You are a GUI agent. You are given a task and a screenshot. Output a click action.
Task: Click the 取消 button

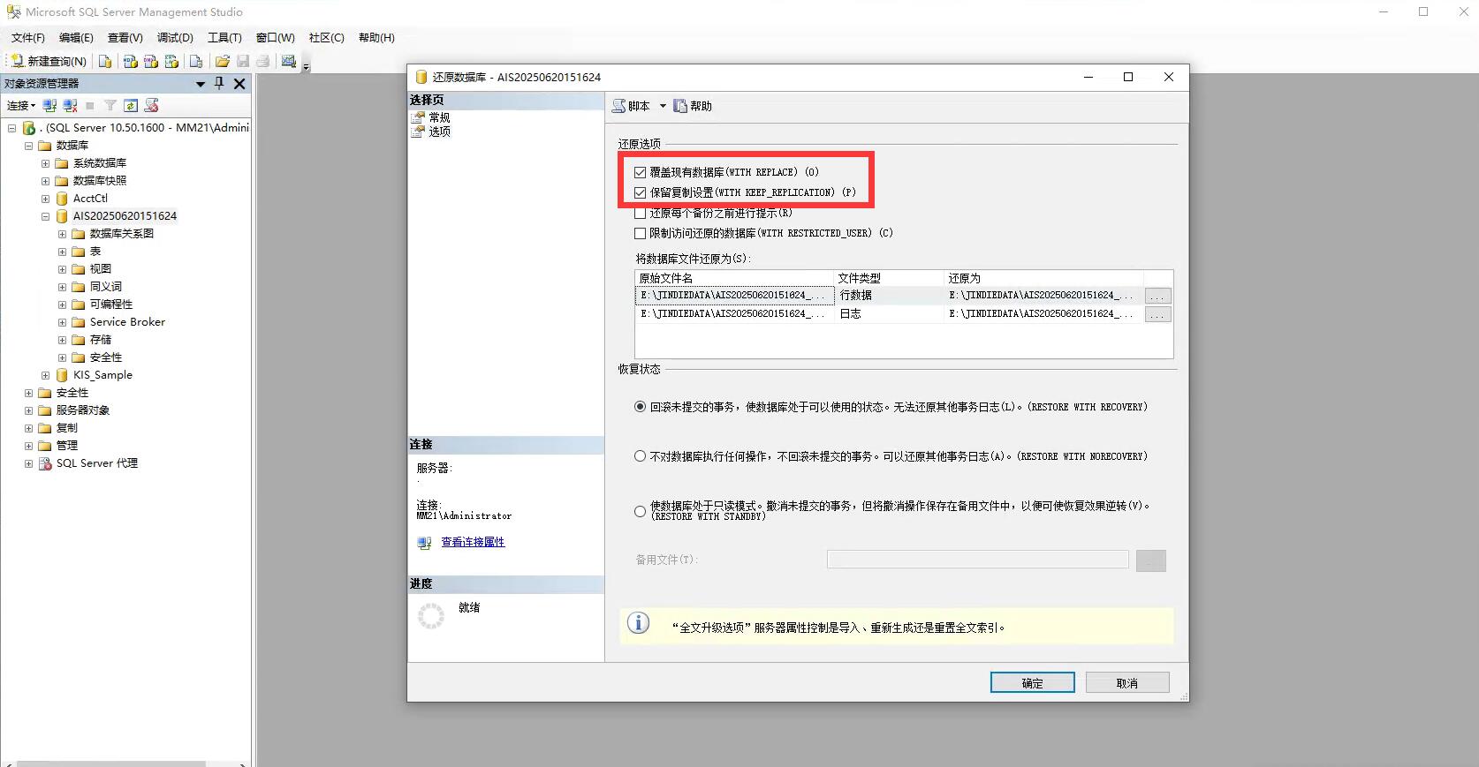tap(1127, 682)
